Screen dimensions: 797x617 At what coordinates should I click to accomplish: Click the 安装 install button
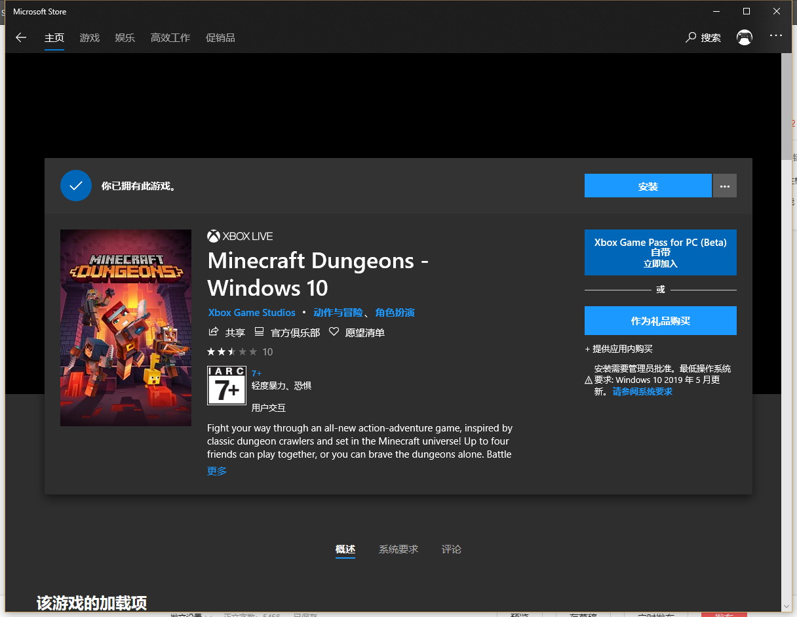click(648, 186)
